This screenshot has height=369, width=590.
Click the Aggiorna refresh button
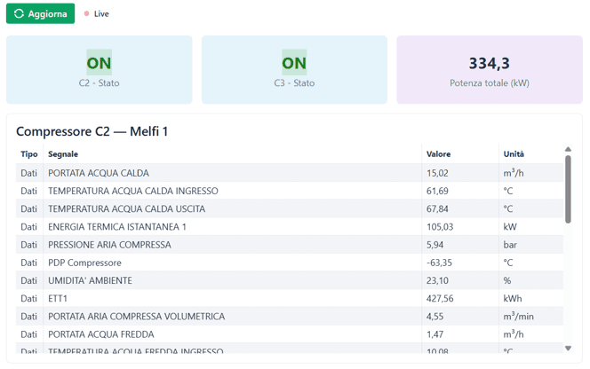[x=40, y=13]
